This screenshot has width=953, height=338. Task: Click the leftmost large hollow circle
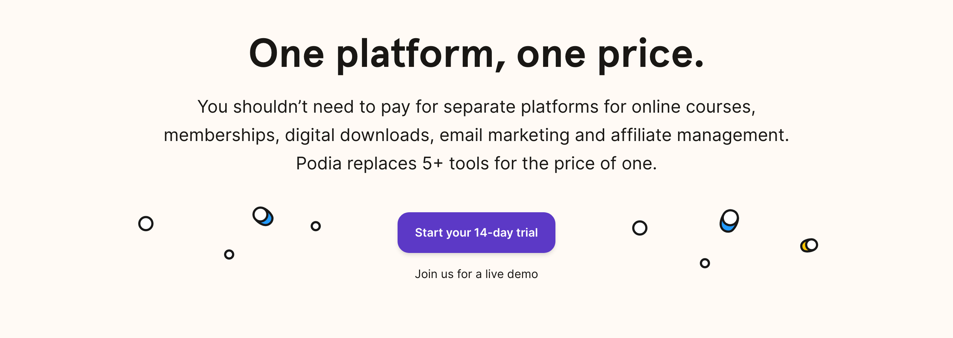point(146,224)
